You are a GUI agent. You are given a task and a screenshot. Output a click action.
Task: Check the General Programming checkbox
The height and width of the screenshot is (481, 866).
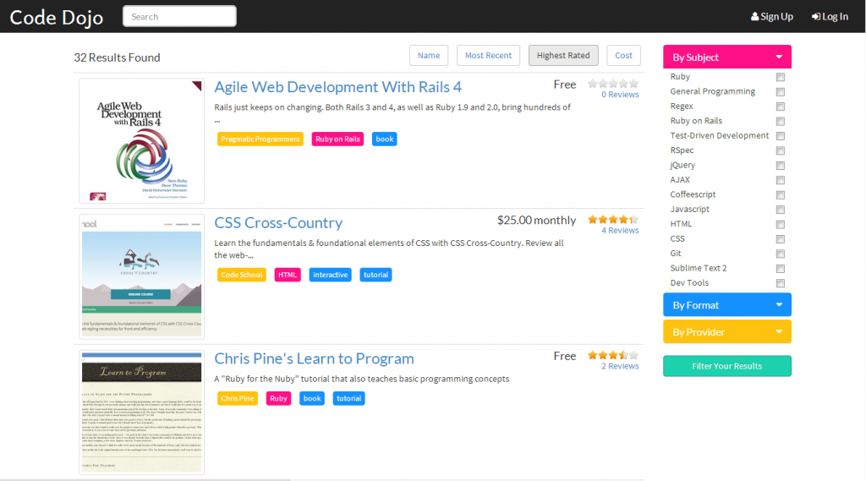click(x=781, y=91)
